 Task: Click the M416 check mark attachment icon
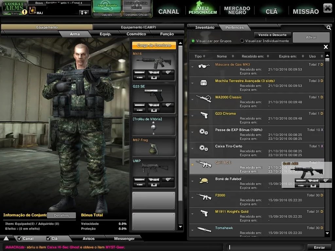click(x=168, y=72)
